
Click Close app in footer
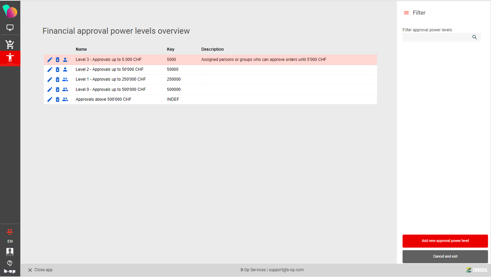[x=40, y=270]
